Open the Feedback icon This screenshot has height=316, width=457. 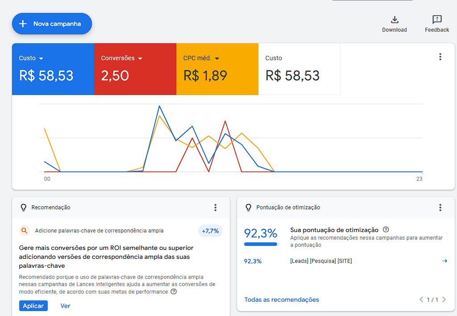click(x=436, y=20)
